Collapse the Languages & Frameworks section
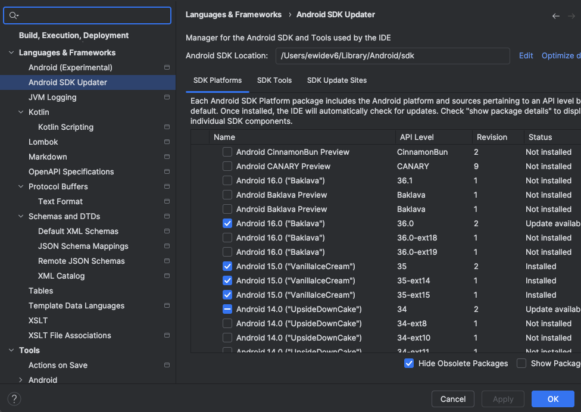Viewport: 581px width, 412px height. point(11,52)
